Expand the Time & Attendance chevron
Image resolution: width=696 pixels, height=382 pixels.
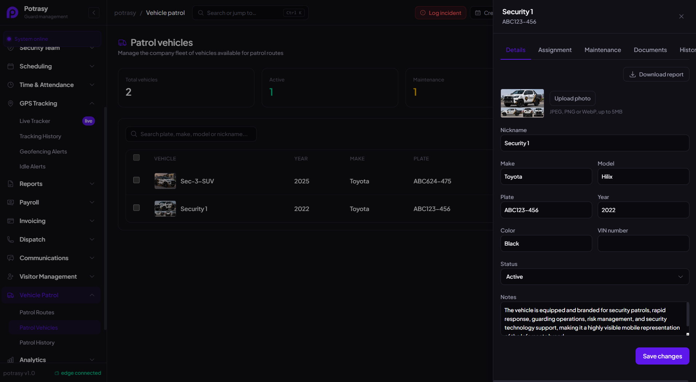pos(92,85)
